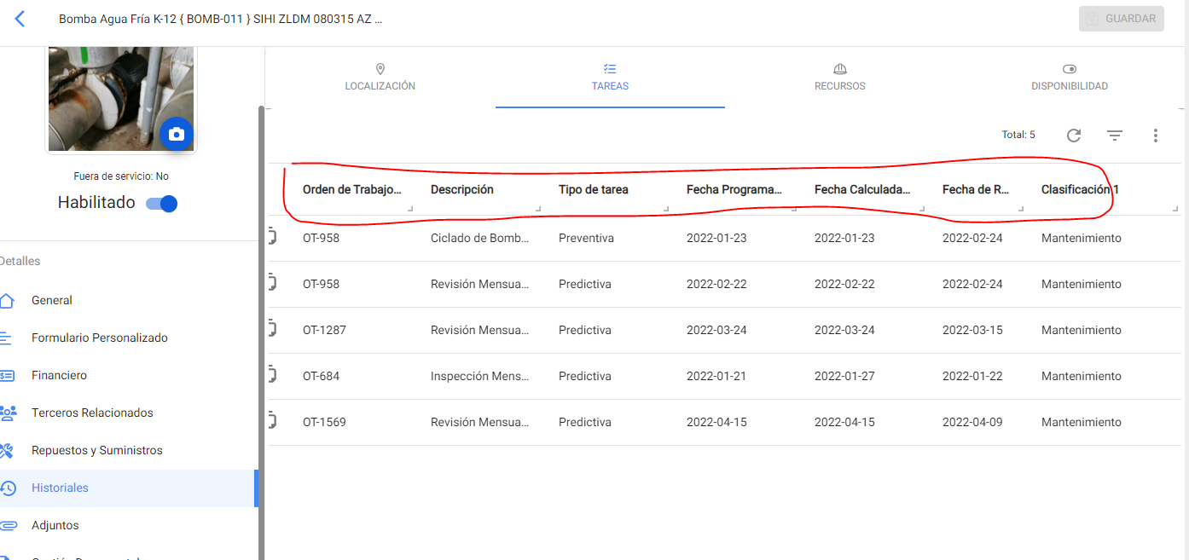Toggle the Habilitado switch

click(x=162, y=203)
